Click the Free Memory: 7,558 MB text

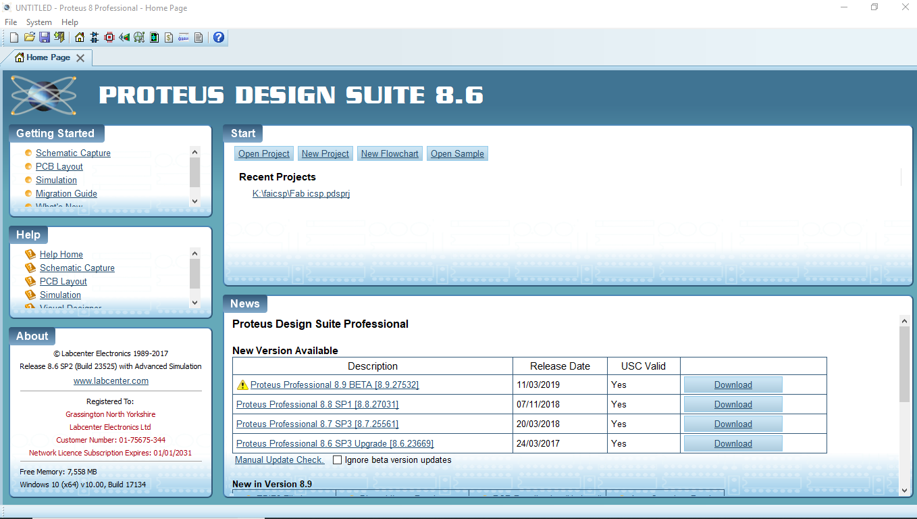(x=59, y=472)
